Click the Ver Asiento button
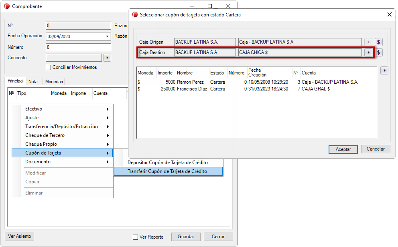This screenshot has width=398, height=247. click(x=20, y=236)
